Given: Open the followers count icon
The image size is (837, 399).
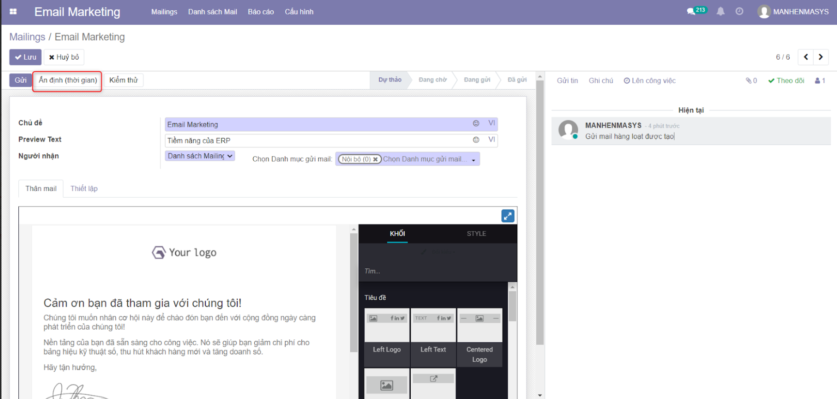Looking at the screenshot, I should coord(820,81).
